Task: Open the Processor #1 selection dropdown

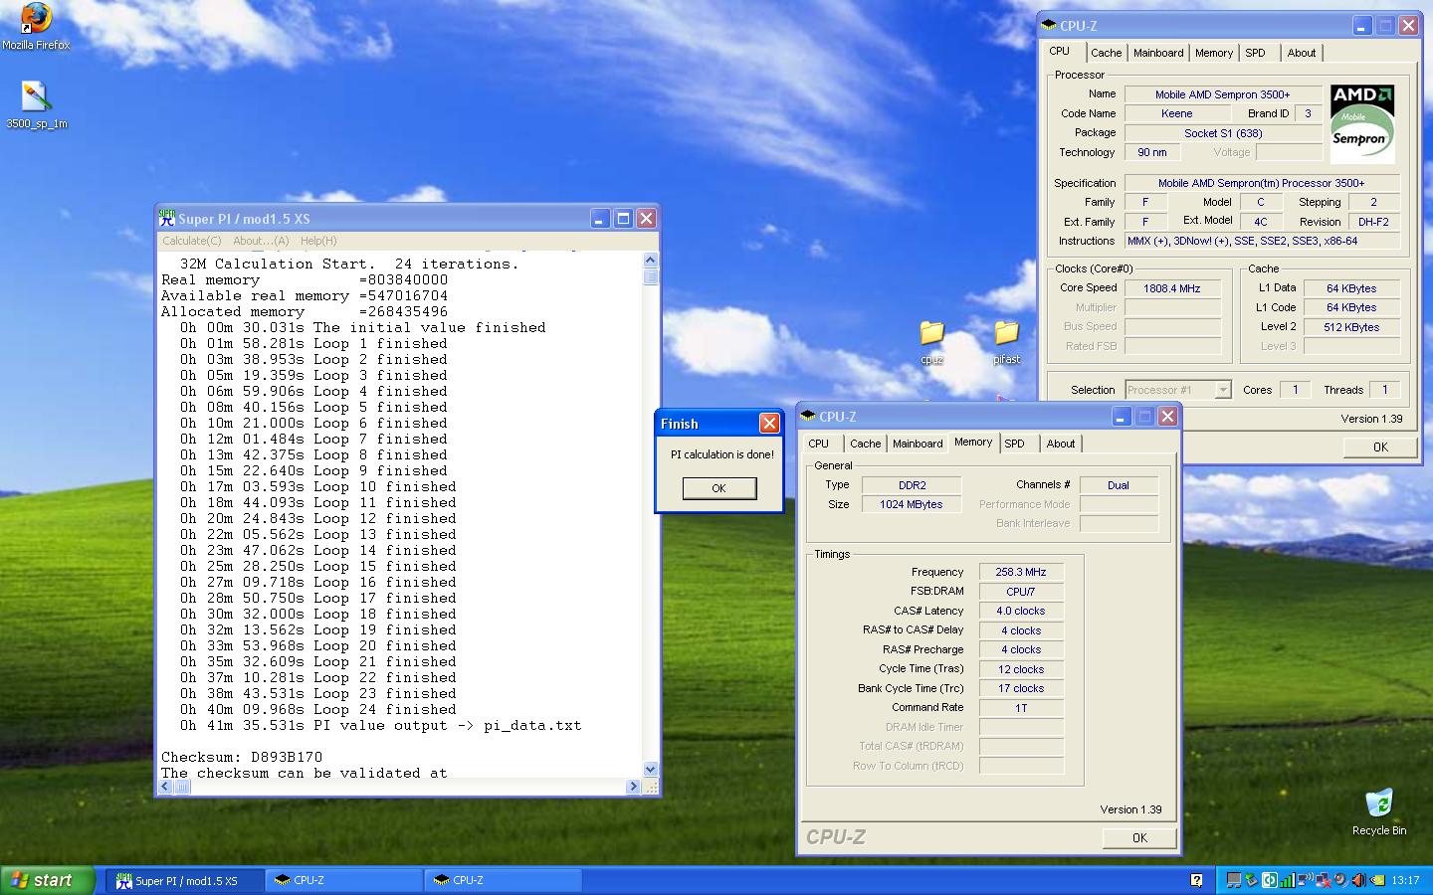Action: (x=1179, y=390)
